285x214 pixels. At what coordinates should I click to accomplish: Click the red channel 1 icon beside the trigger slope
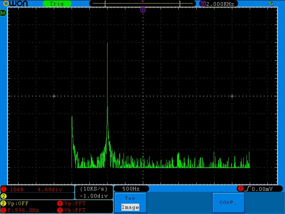[240, 189]
